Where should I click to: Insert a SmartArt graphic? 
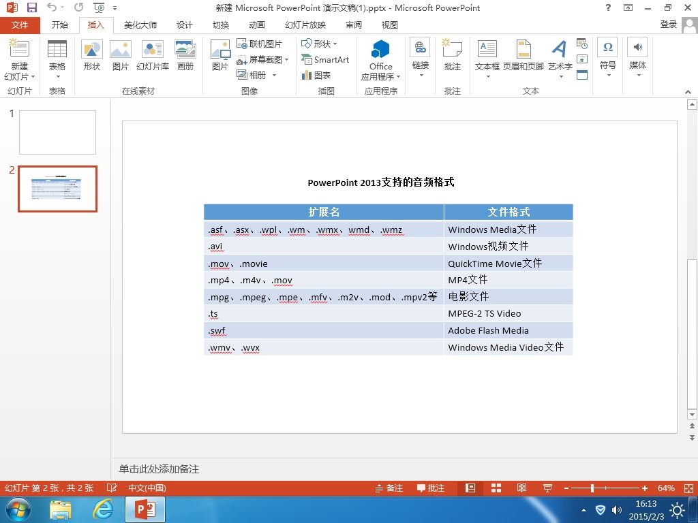click(325, 59)
